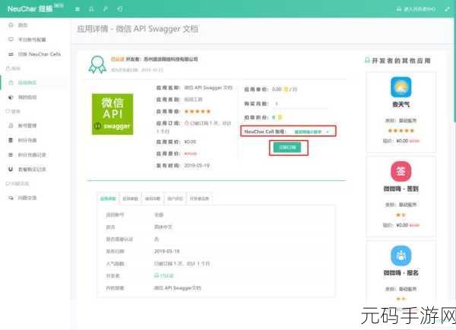Screen dimensions: 456x330
Task: Select the active green app details tab
Action: pyautogui.click(x=108, y=198)
